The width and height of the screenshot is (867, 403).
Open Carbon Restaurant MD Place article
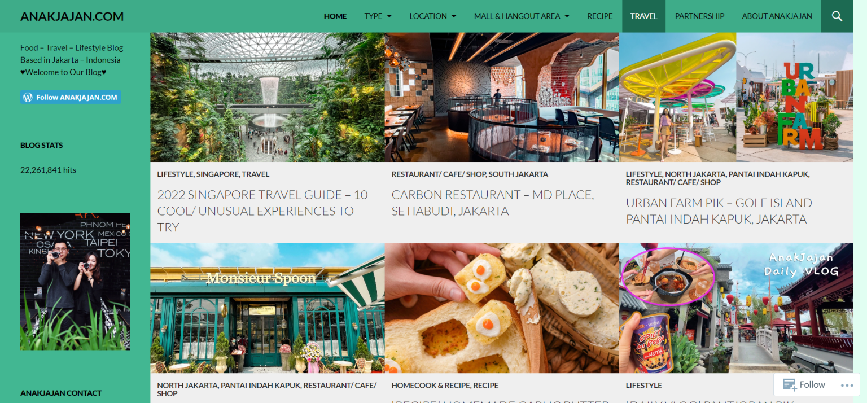[x=493, y=203]
